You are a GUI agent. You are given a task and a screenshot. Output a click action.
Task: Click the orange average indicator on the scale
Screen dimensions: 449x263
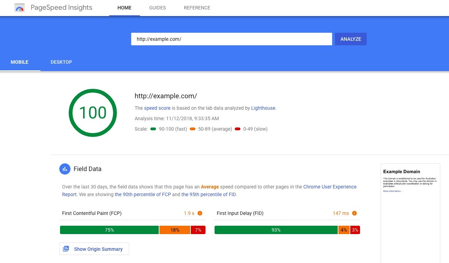(x=193, y=129)
